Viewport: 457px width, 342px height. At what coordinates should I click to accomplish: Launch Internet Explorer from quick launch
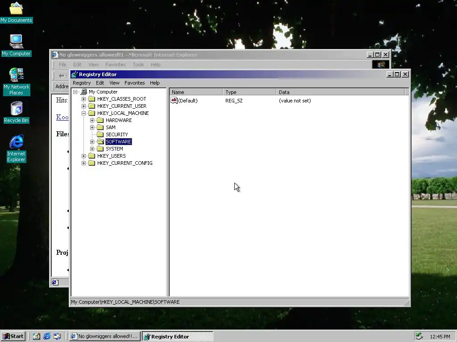[47, 336]
